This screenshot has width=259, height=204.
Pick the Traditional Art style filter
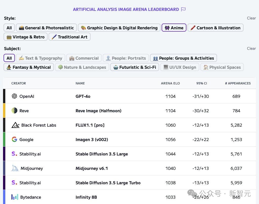[70, 37]
